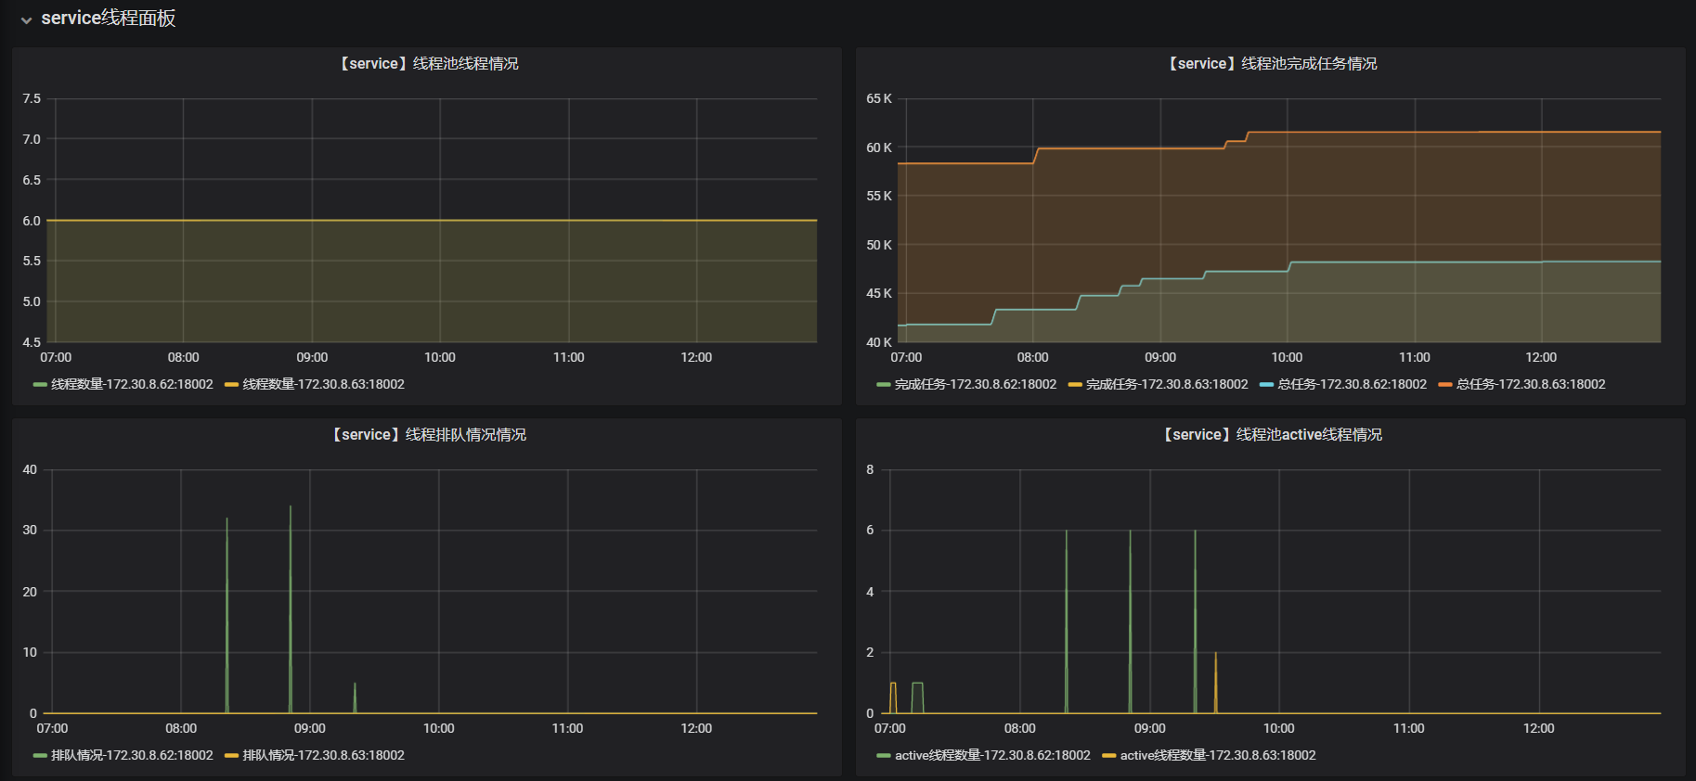The image size is (1696, 781).
Task: Pick color for yellow 线程数量-172.30.8.63 legend swatch
Action: click(x=231, y=384)
